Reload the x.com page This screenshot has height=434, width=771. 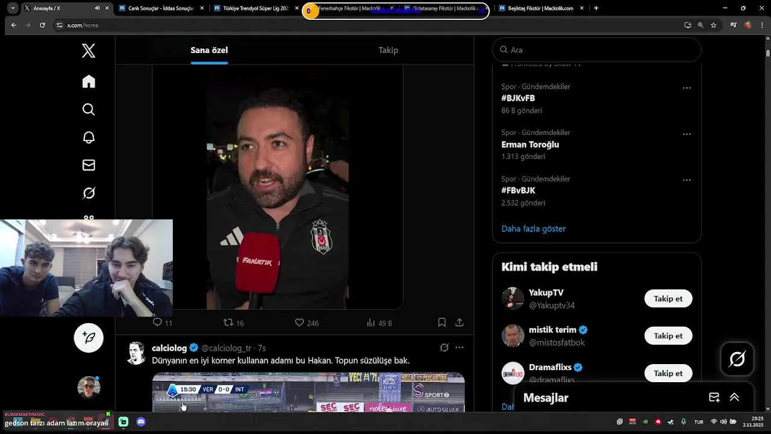pos(42,25)
